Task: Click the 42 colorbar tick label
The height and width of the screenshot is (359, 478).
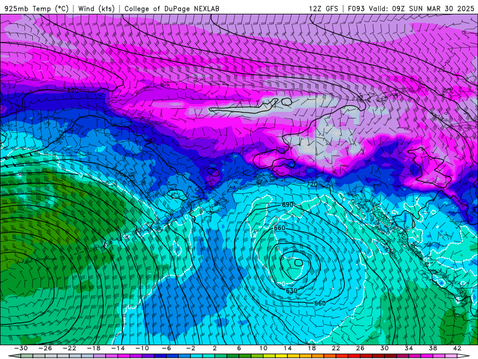Action: (457, 348)
